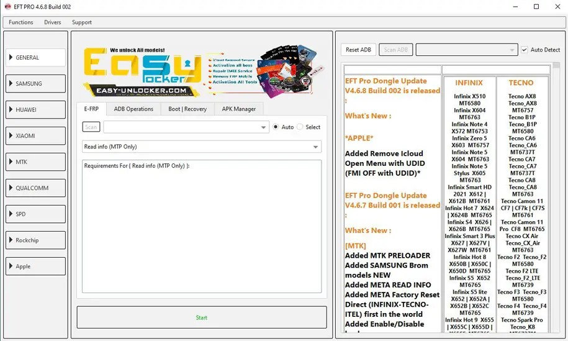Click the *APPLE* section label

pyautogui.click(x=359, y=138)
